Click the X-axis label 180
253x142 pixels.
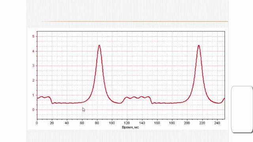[172, 123]
